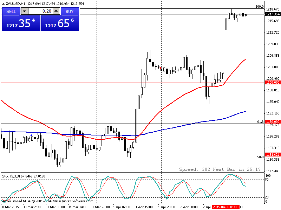Click the Fibonacci 50.0 level label
The image size is (281, 210).
pyautogui.click(x=260, y=157)
